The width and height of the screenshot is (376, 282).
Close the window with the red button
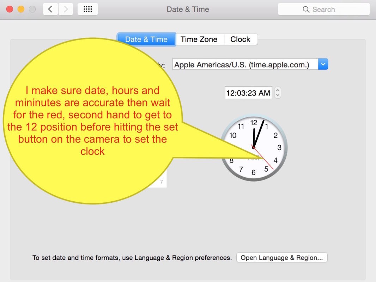click(10, 9)
